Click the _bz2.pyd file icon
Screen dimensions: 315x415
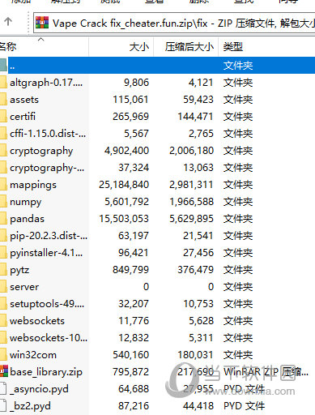3,406
